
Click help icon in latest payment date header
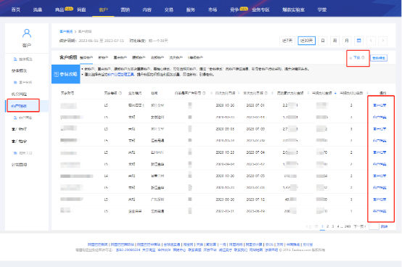266,93
